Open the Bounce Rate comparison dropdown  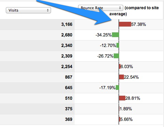point(101,8)
